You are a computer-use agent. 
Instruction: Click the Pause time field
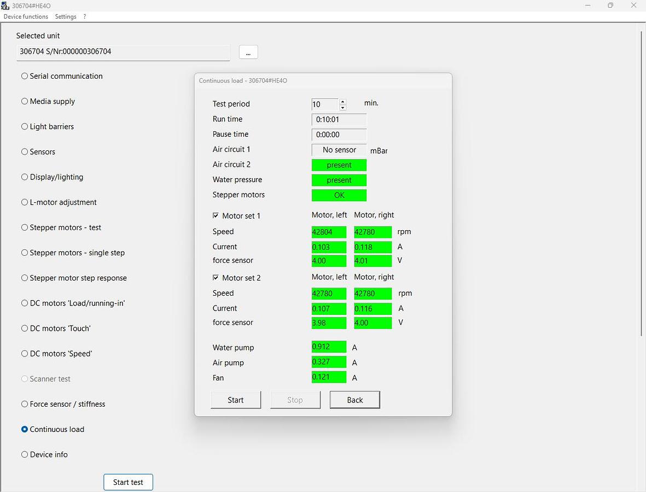(339, 134)
